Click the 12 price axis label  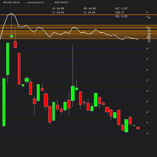tap(147, 133)
